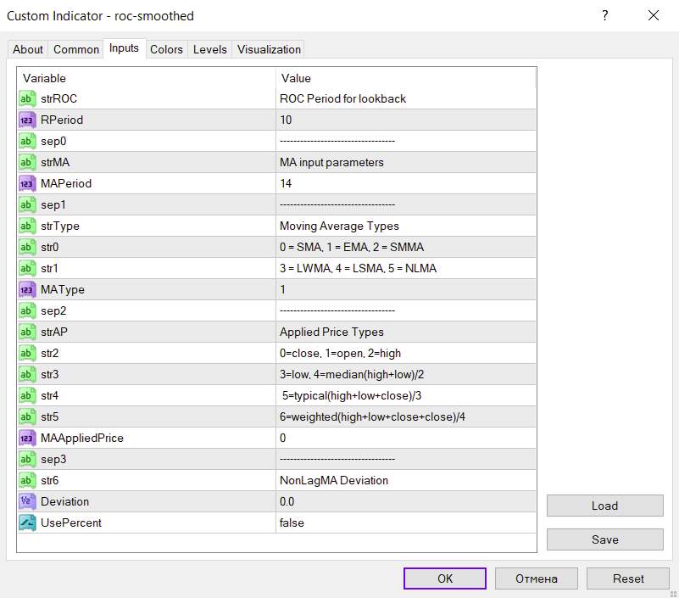Confirm settings with the OK button
This screenshot has height=598, width=679.
pos(445,578)
